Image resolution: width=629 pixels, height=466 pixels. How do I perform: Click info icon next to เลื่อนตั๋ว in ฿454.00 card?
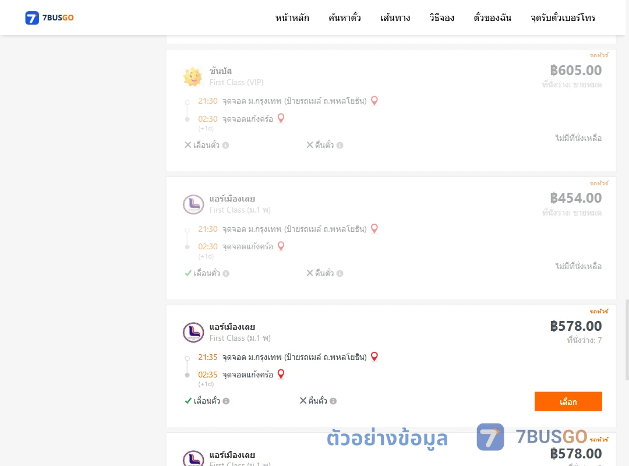[x=226, y=273]
